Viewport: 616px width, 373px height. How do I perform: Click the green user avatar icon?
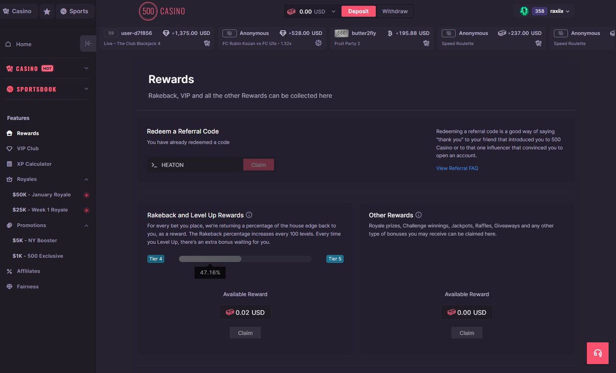click(524, 11)
